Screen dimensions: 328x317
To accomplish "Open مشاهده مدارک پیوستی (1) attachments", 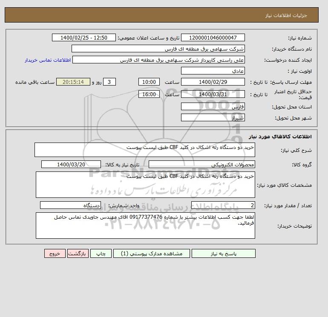I will click(x=152, y=254).
